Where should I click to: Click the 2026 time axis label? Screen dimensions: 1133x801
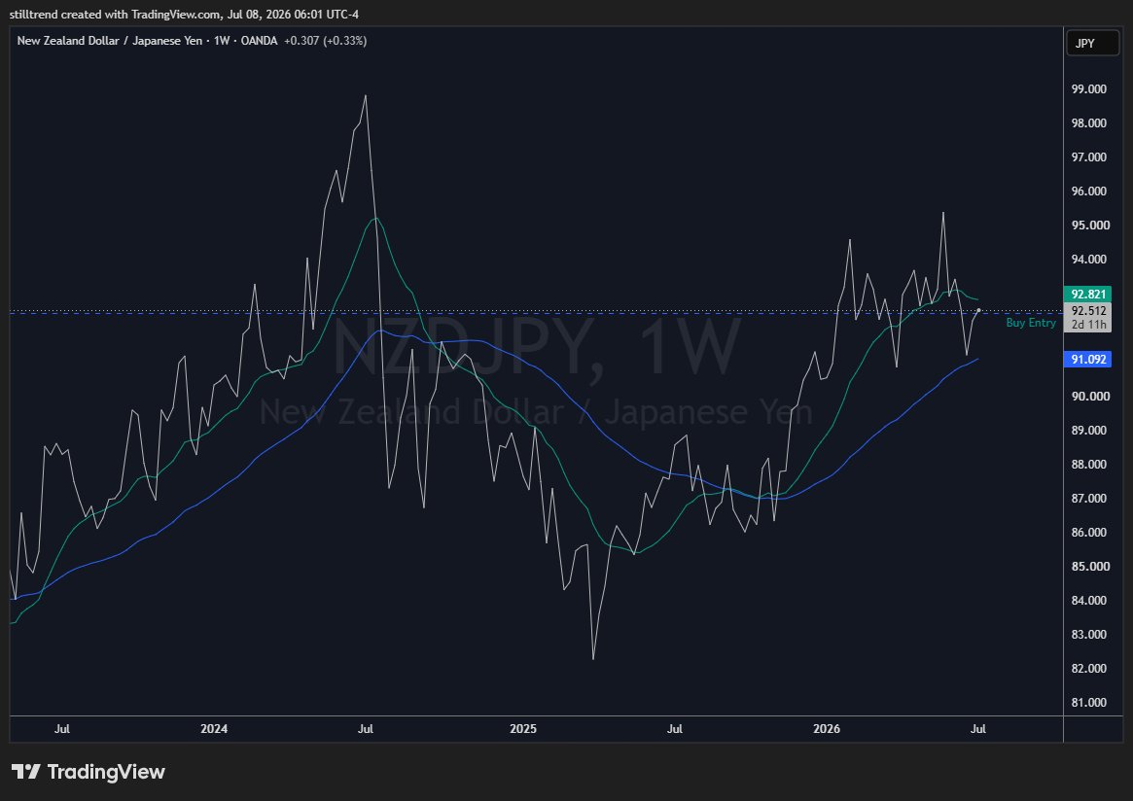[827, 728]
